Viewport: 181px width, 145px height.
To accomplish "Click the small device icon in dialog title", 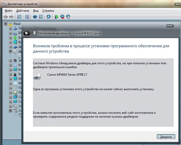I will tap(34, 33).
